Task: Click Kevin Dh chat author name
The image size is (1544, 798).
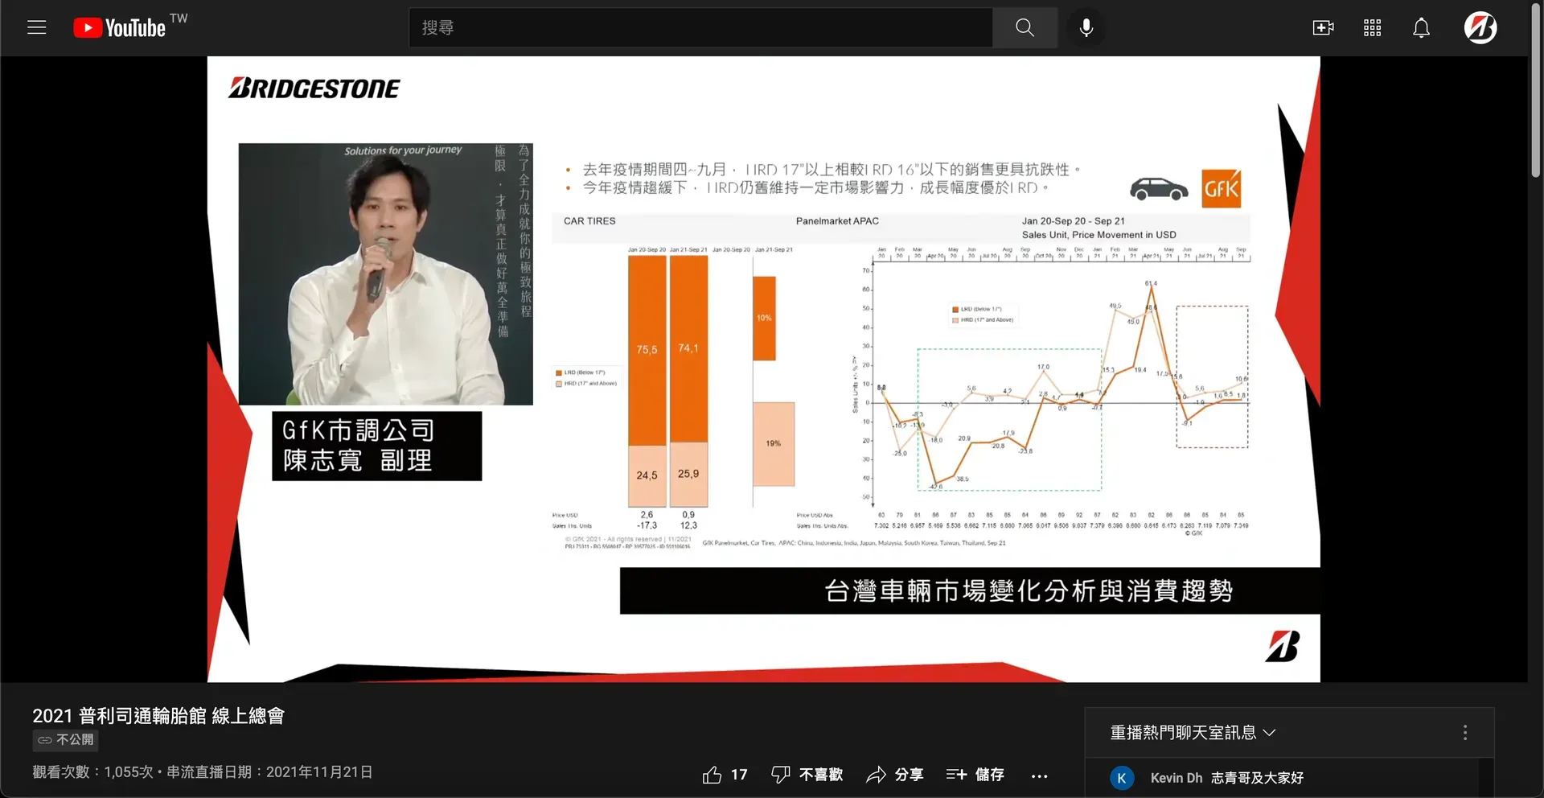Action: [x=1176, y=778]
